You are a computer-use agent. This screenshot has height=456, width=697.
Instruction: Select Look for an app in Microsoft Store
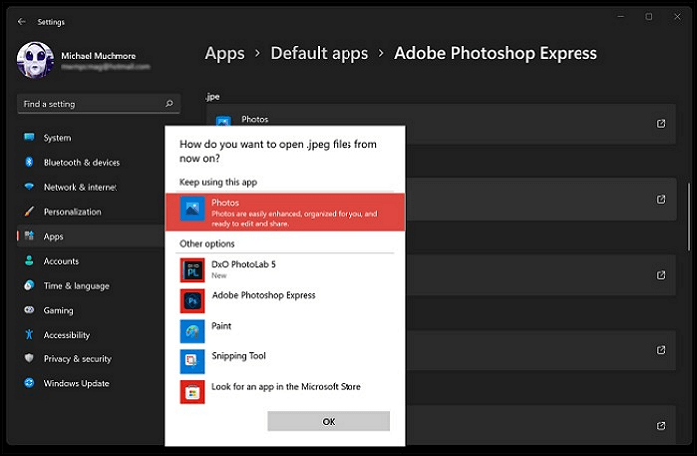click(x=286, y=392)
